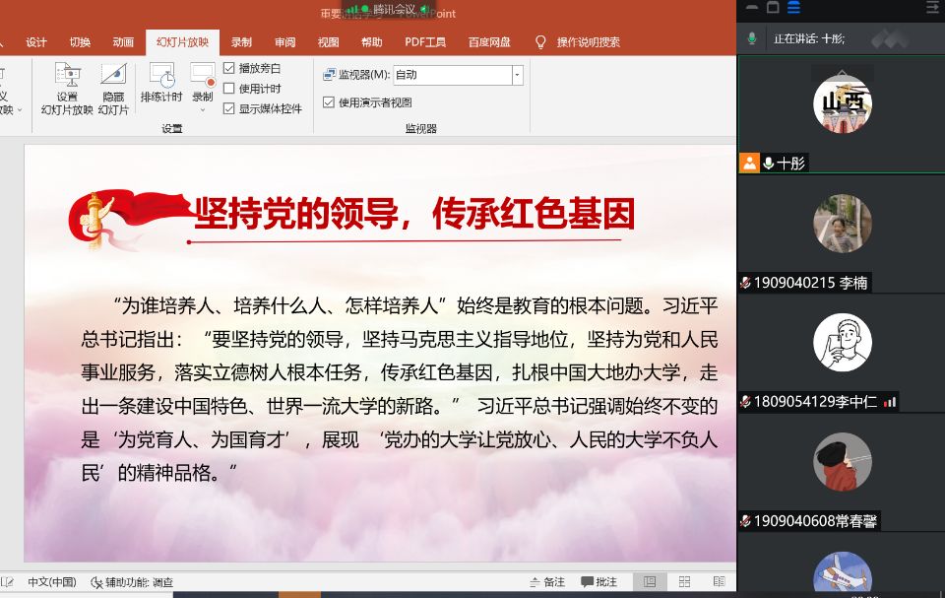Image resolution: width=945 pixels, height=598 pixels.
Task: Disable the 使用演示者视图 checkbox
Action: tap(329, 102)
